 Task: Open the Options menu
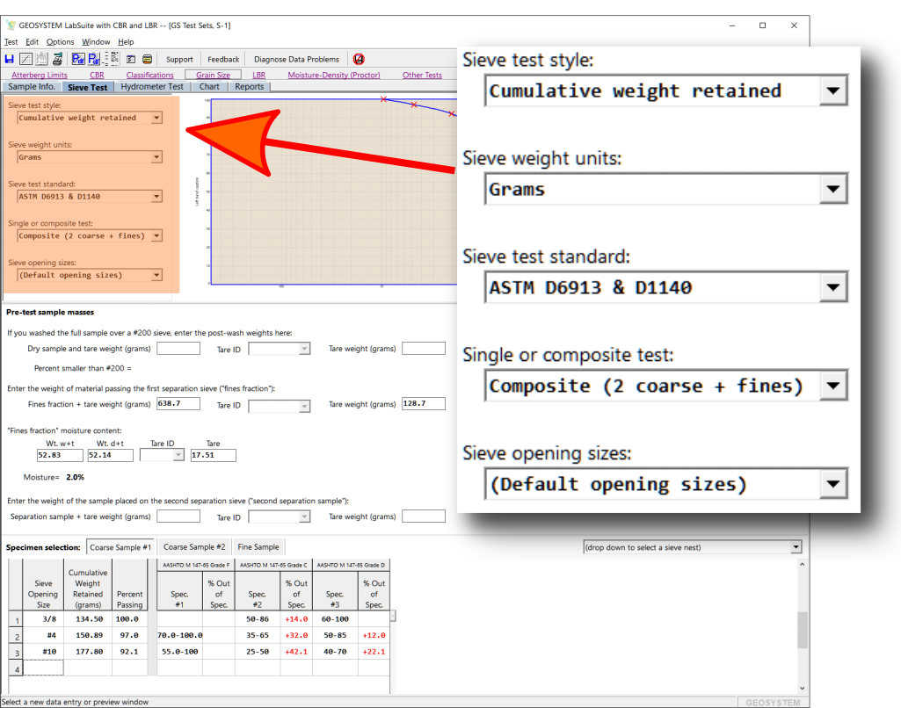[x=61, y=41]
